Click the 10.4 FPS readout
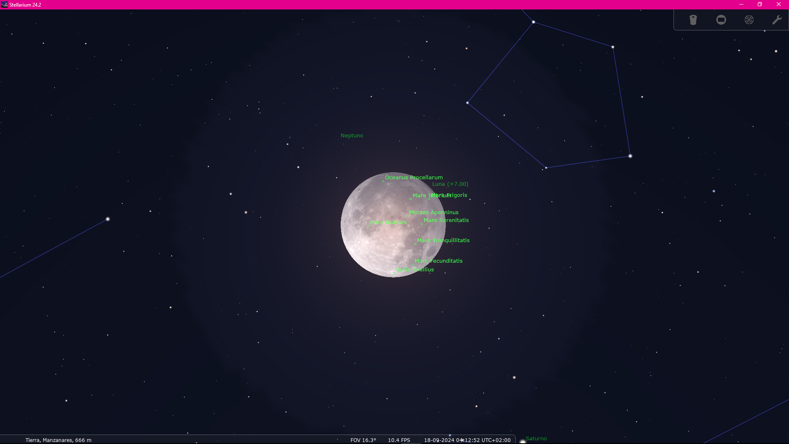Screen dimensions: 789x444 click(399, 440)
